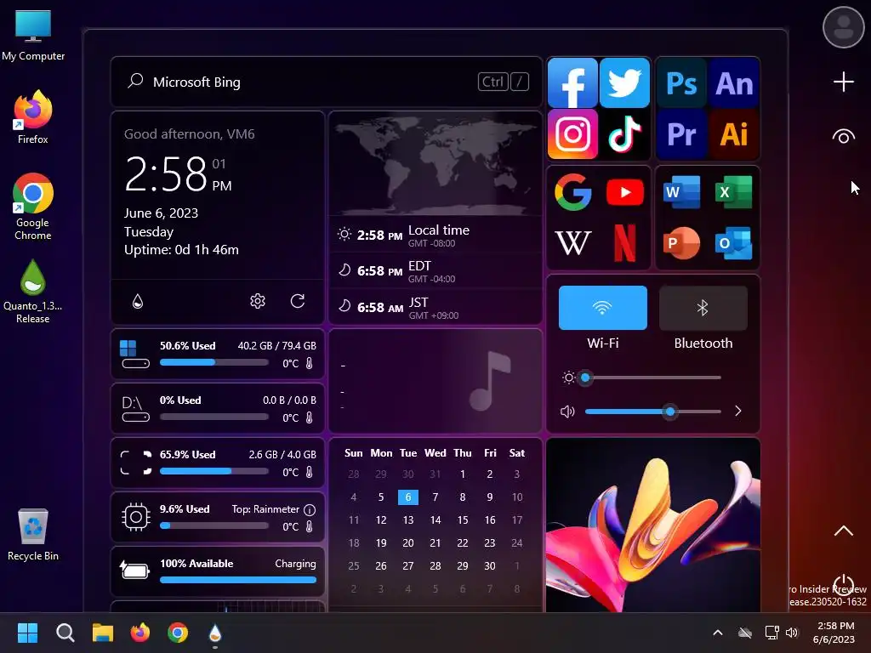Click the speaker icon beside the volume slider
Screen dimensions: 871x653
point(567,412)
